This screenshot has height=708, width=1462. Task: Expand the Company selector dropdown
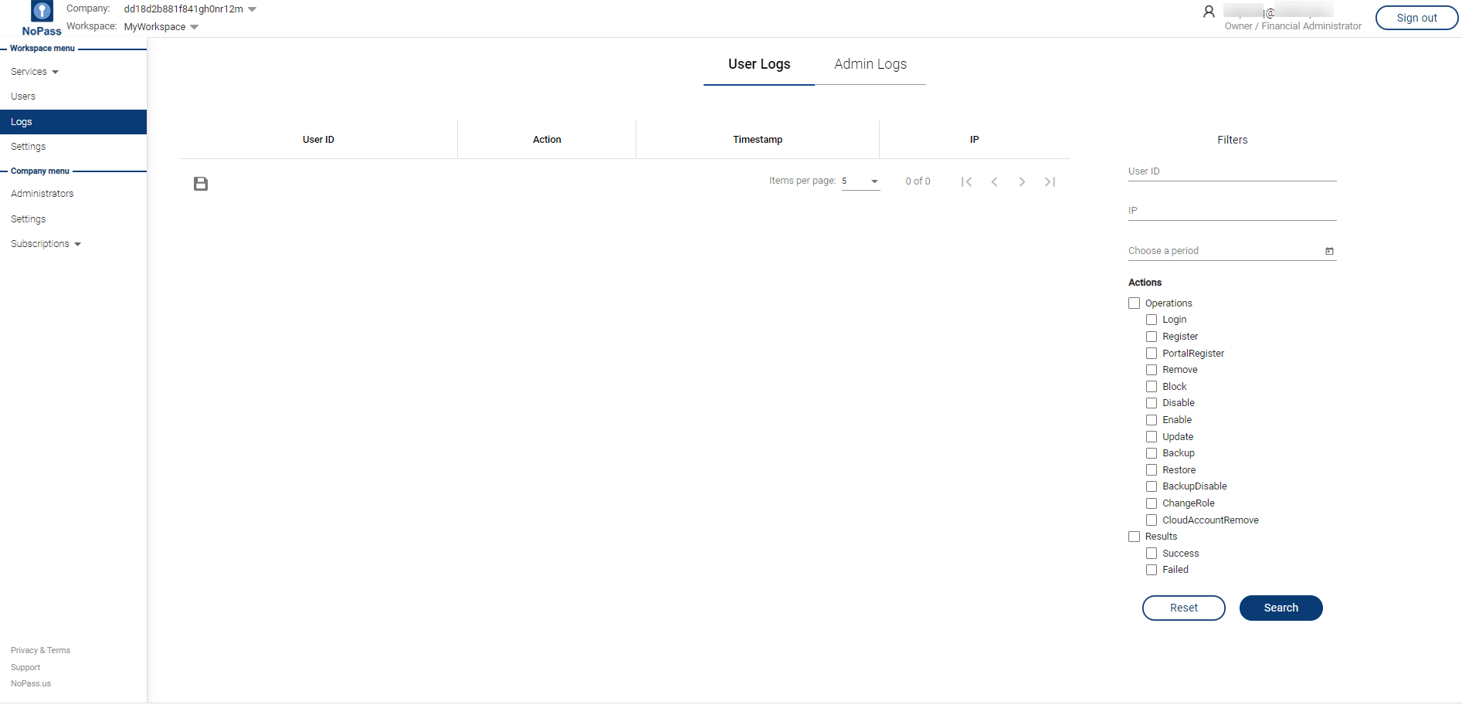(252, 9)
